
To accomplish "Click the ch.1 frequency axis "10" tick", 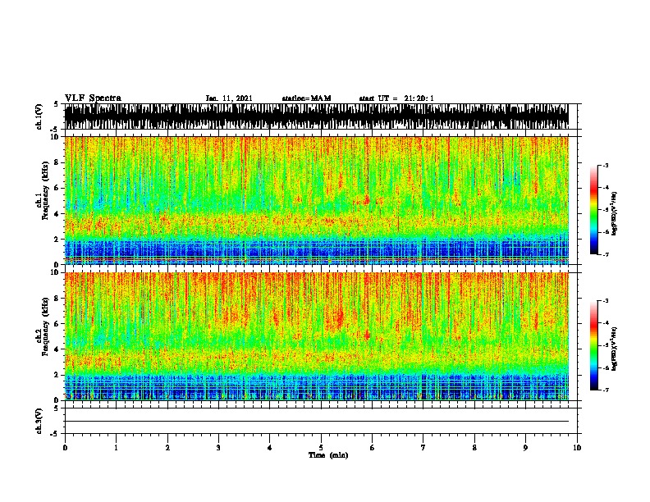I will [x=57, y=137].
